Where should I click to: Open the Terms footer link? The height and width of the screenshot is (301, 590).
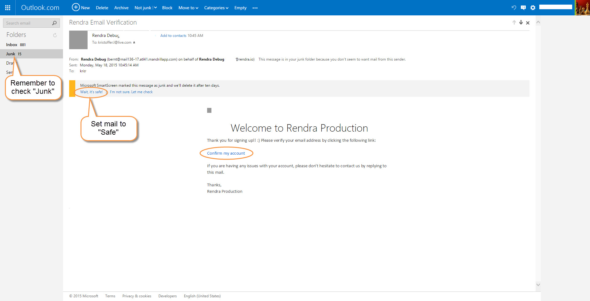pyautogui.click(x=110, y=296)
